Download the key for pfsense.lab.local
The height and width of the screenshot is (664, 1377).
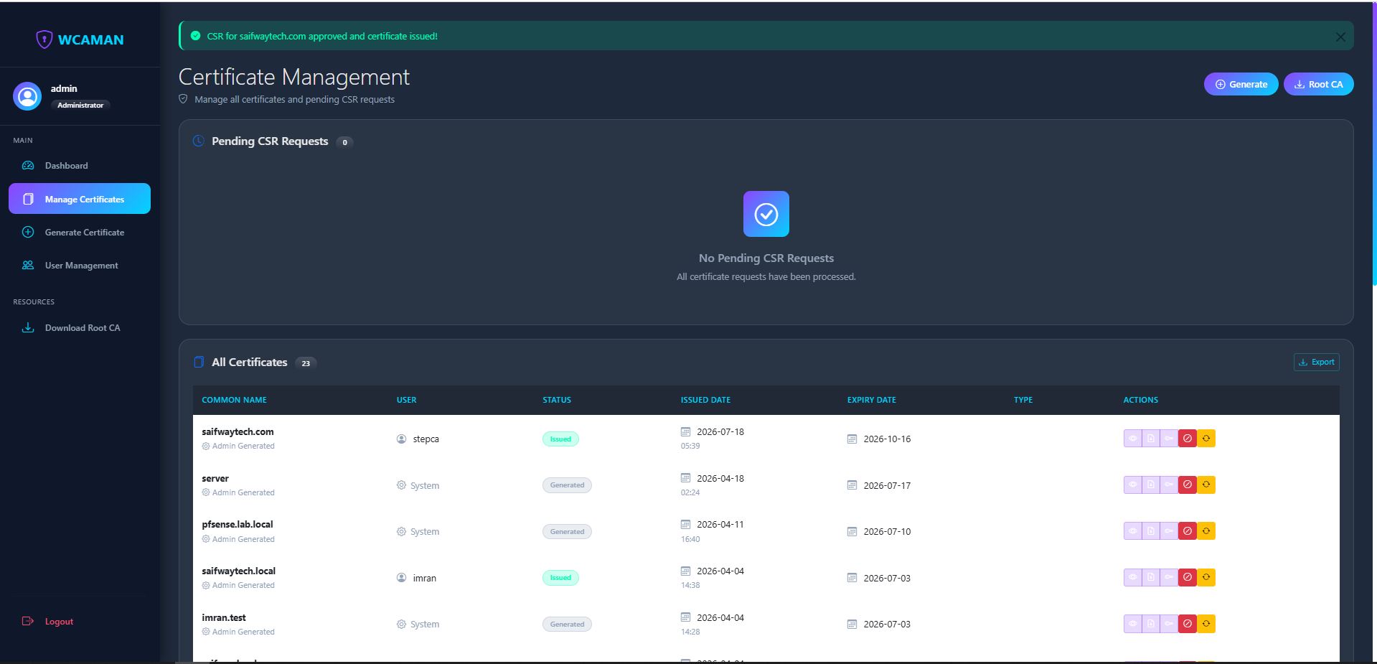pyautogui.click(x=1169, y=531)
